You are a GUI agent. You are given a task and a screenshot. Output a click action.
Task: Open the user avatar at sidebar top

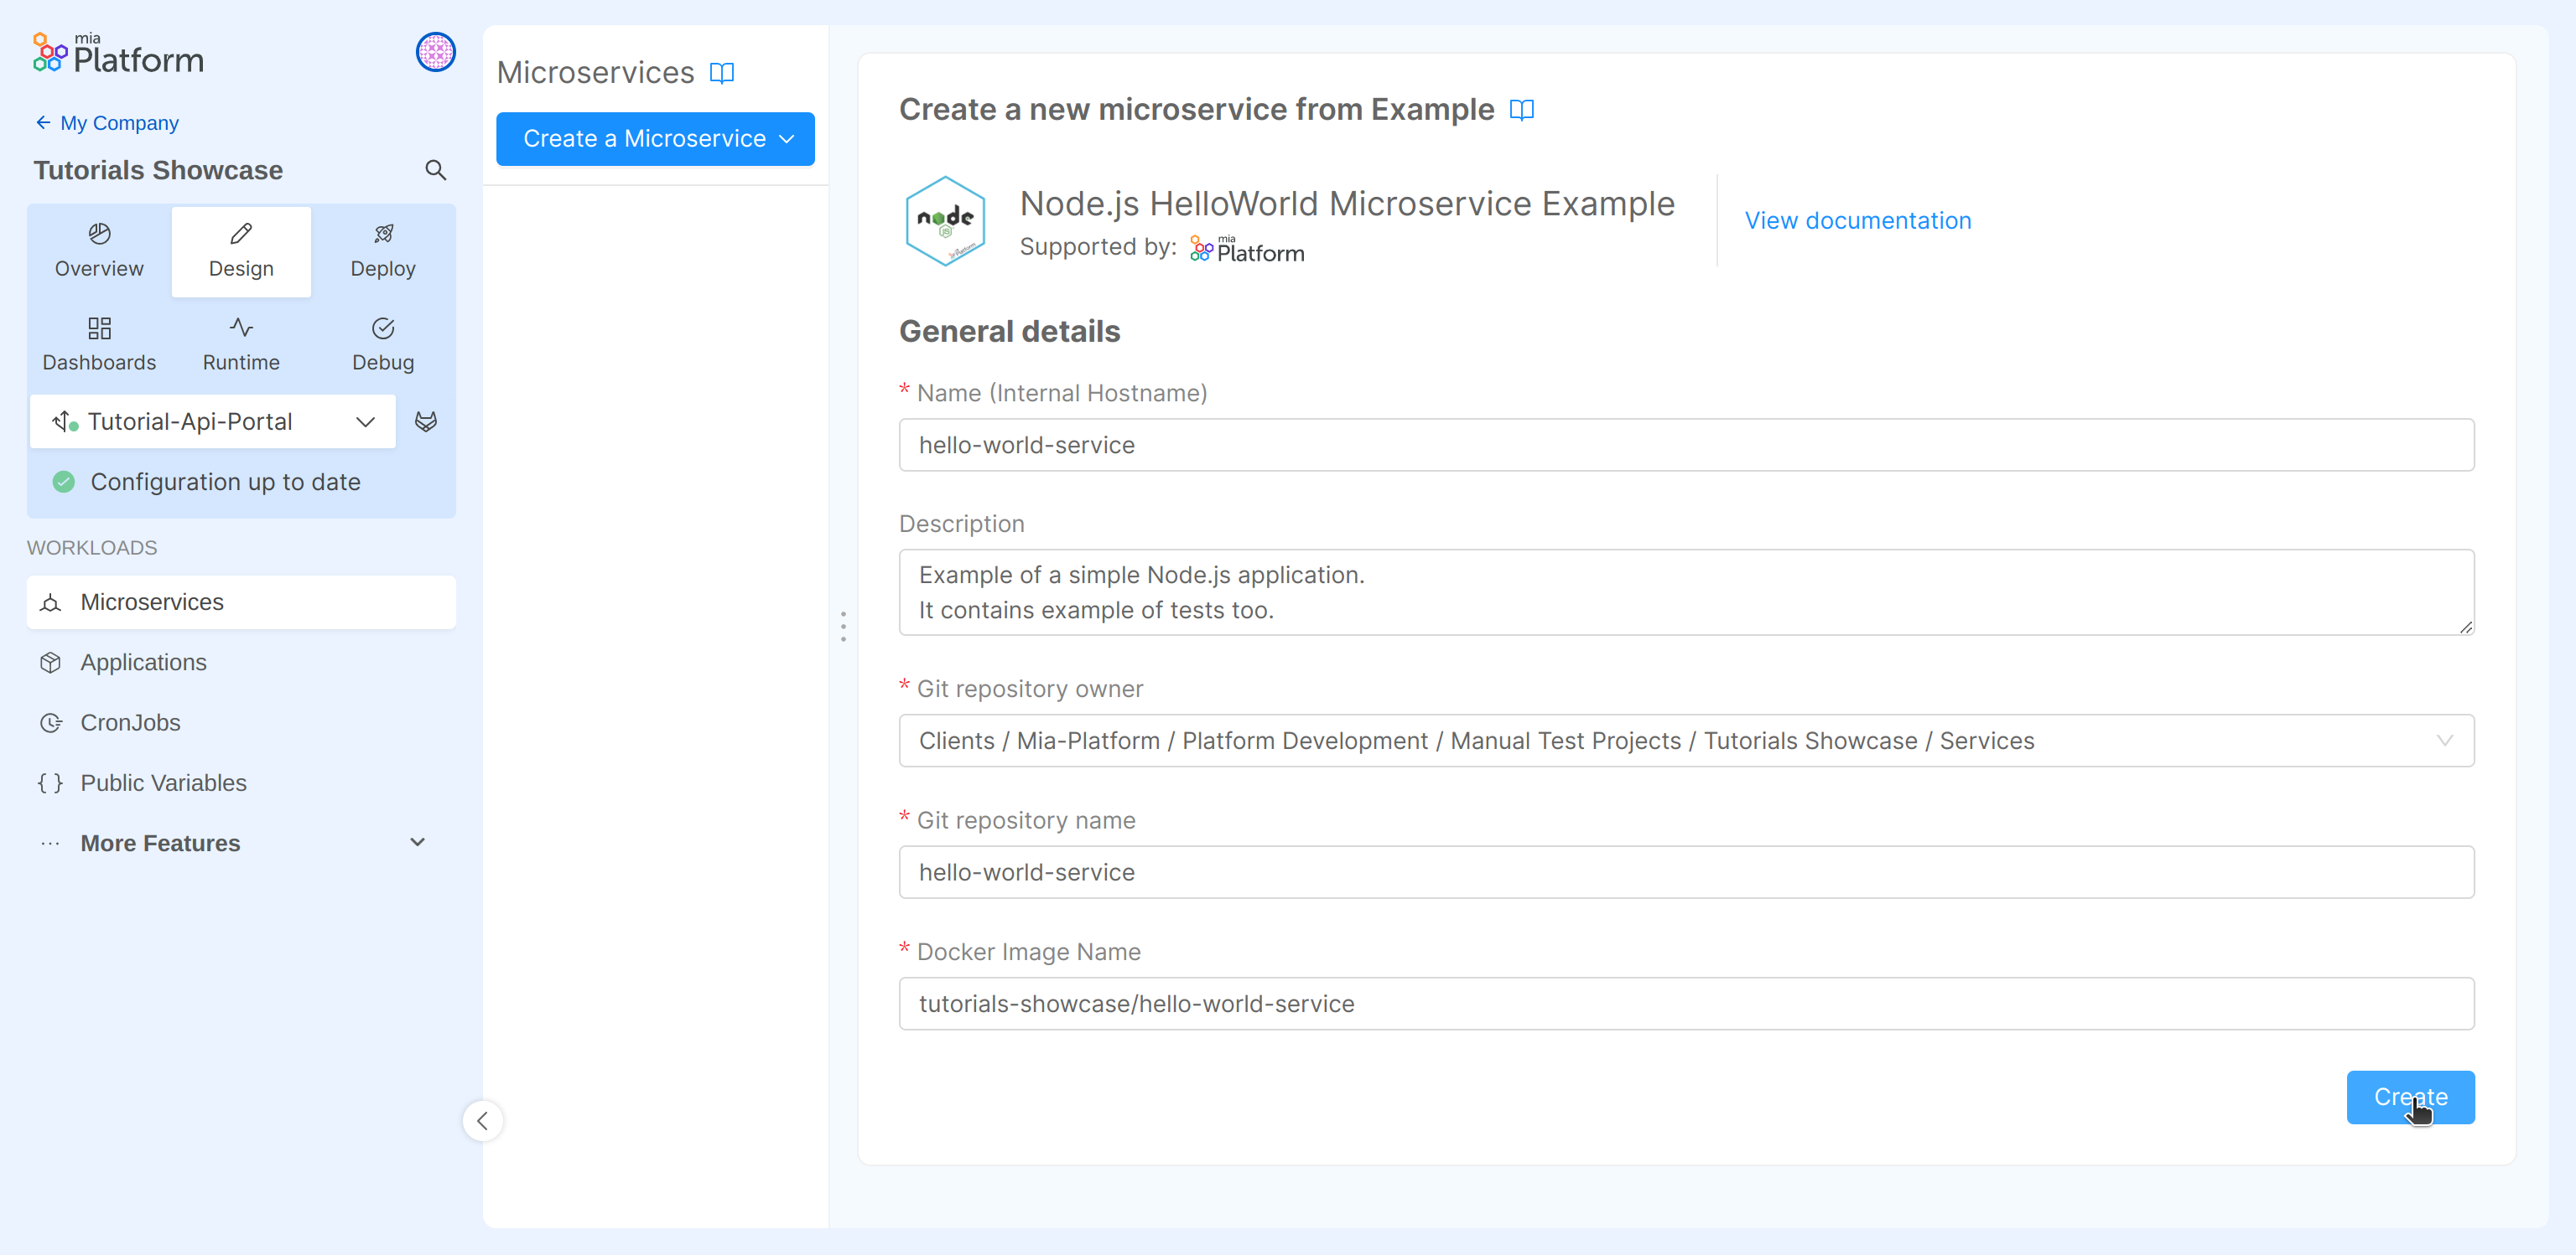[x=435, y=52]
